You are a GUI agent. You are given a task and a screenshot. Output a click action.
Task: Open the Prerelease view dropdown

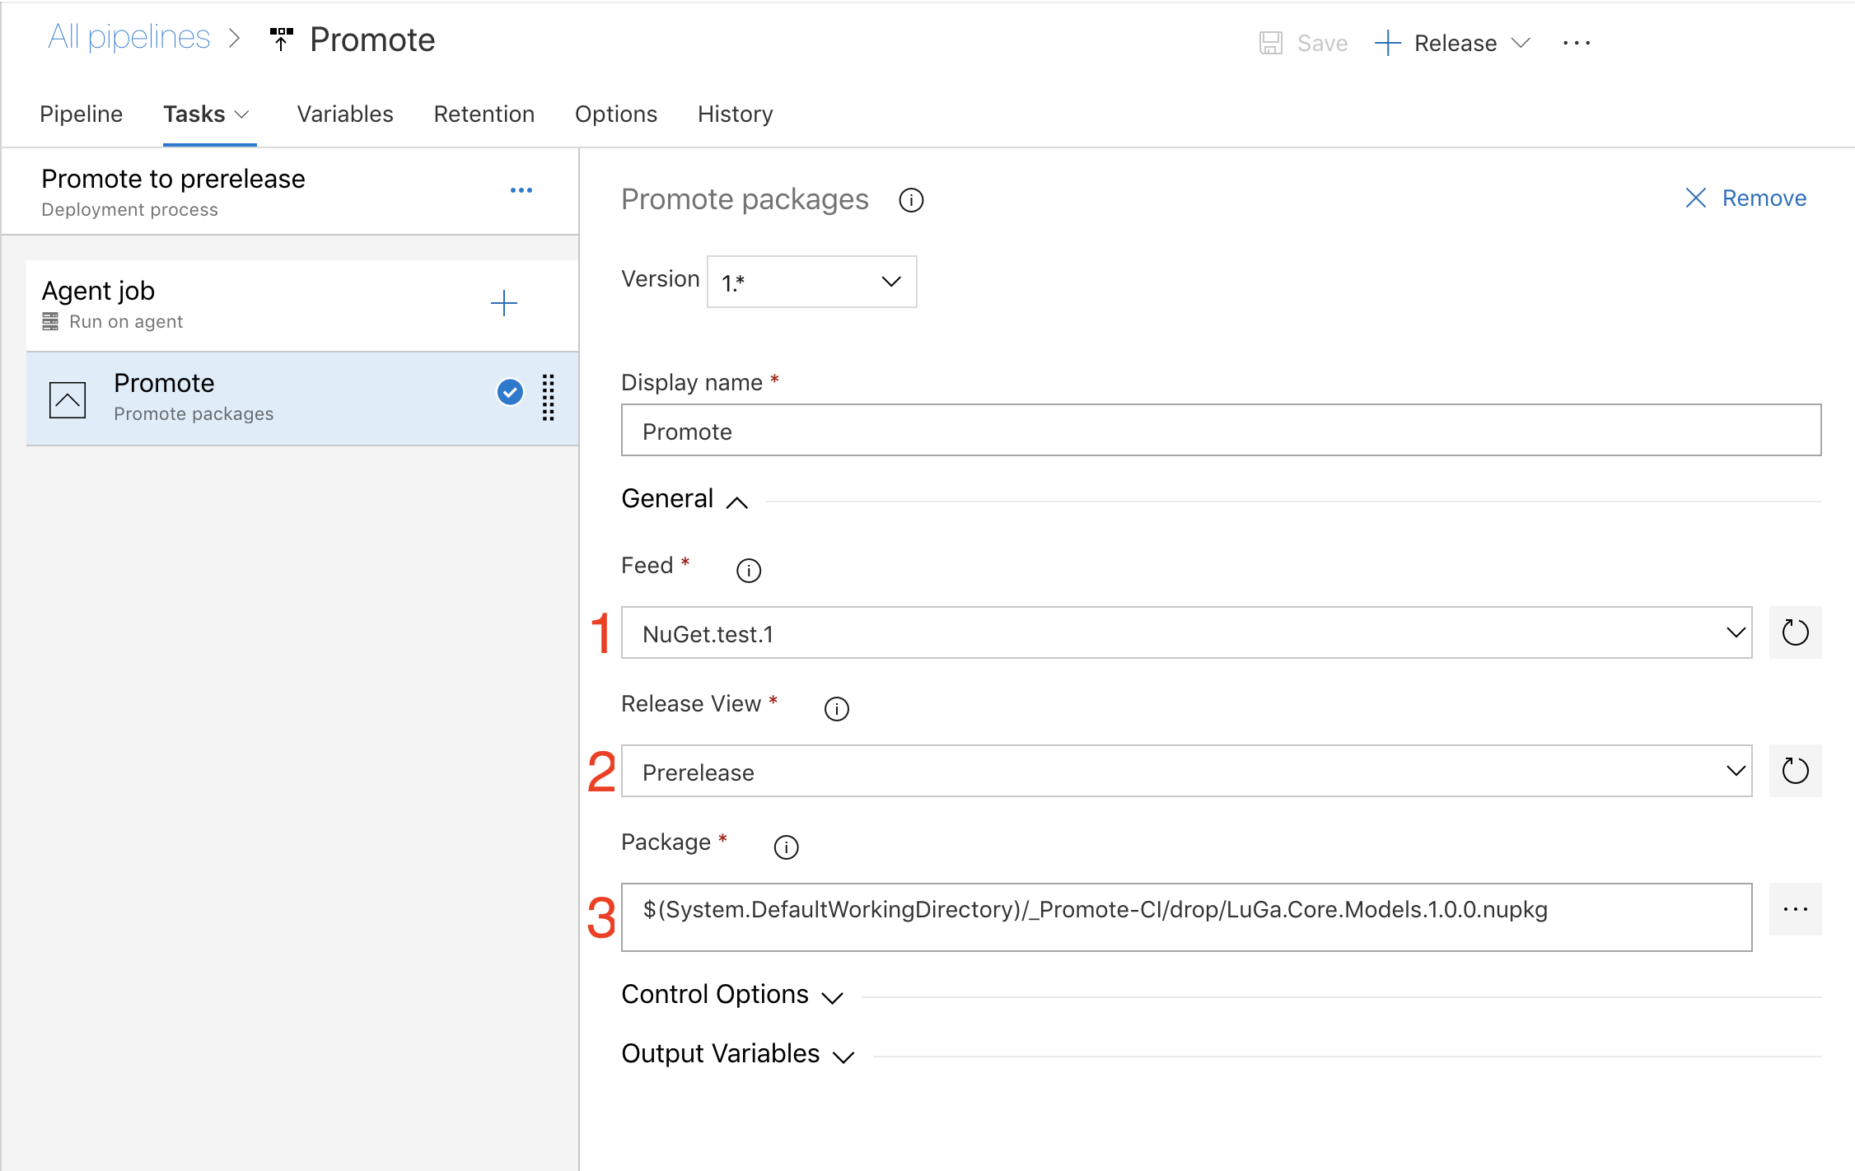tap(1186, 771)
